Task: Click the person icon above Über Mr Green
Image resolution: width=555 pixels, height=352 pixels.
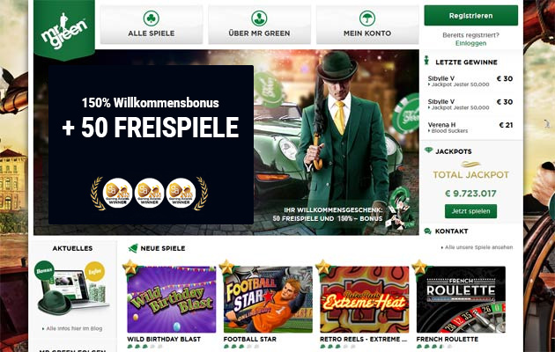Action: coord(259,18)
